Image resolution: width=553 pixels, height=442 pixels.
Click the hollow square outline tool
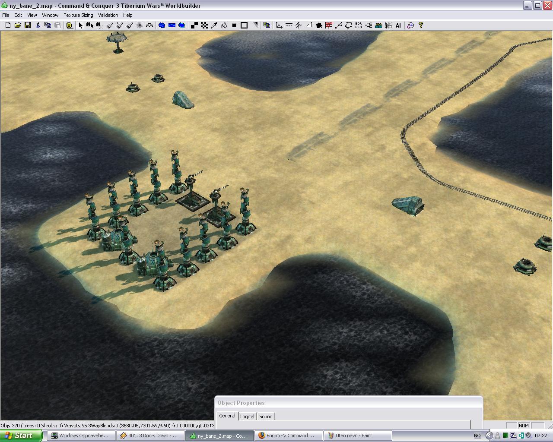point(244,25)
